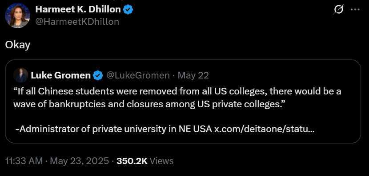The width and height of the screenshot is (369, 176).
Task: Click the May 23, 2025 post date
Action: [80, 161]
